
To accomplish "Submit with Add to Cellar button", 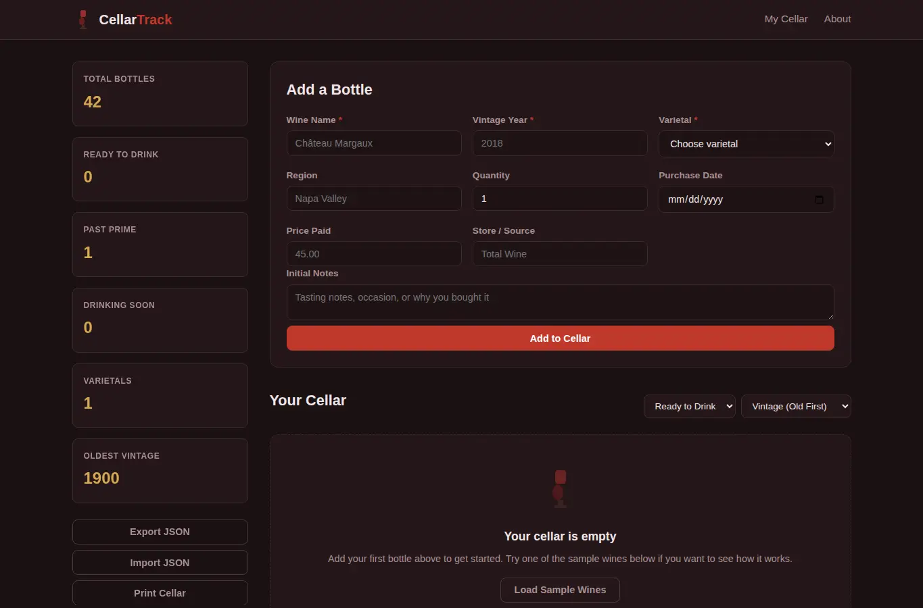I will (x=560, y=338).
